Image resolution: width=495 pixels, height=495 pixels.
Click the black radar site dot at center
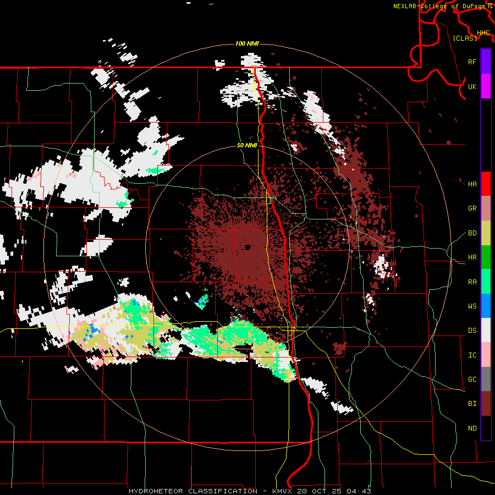pyautogui.click(x=248, y=248)
